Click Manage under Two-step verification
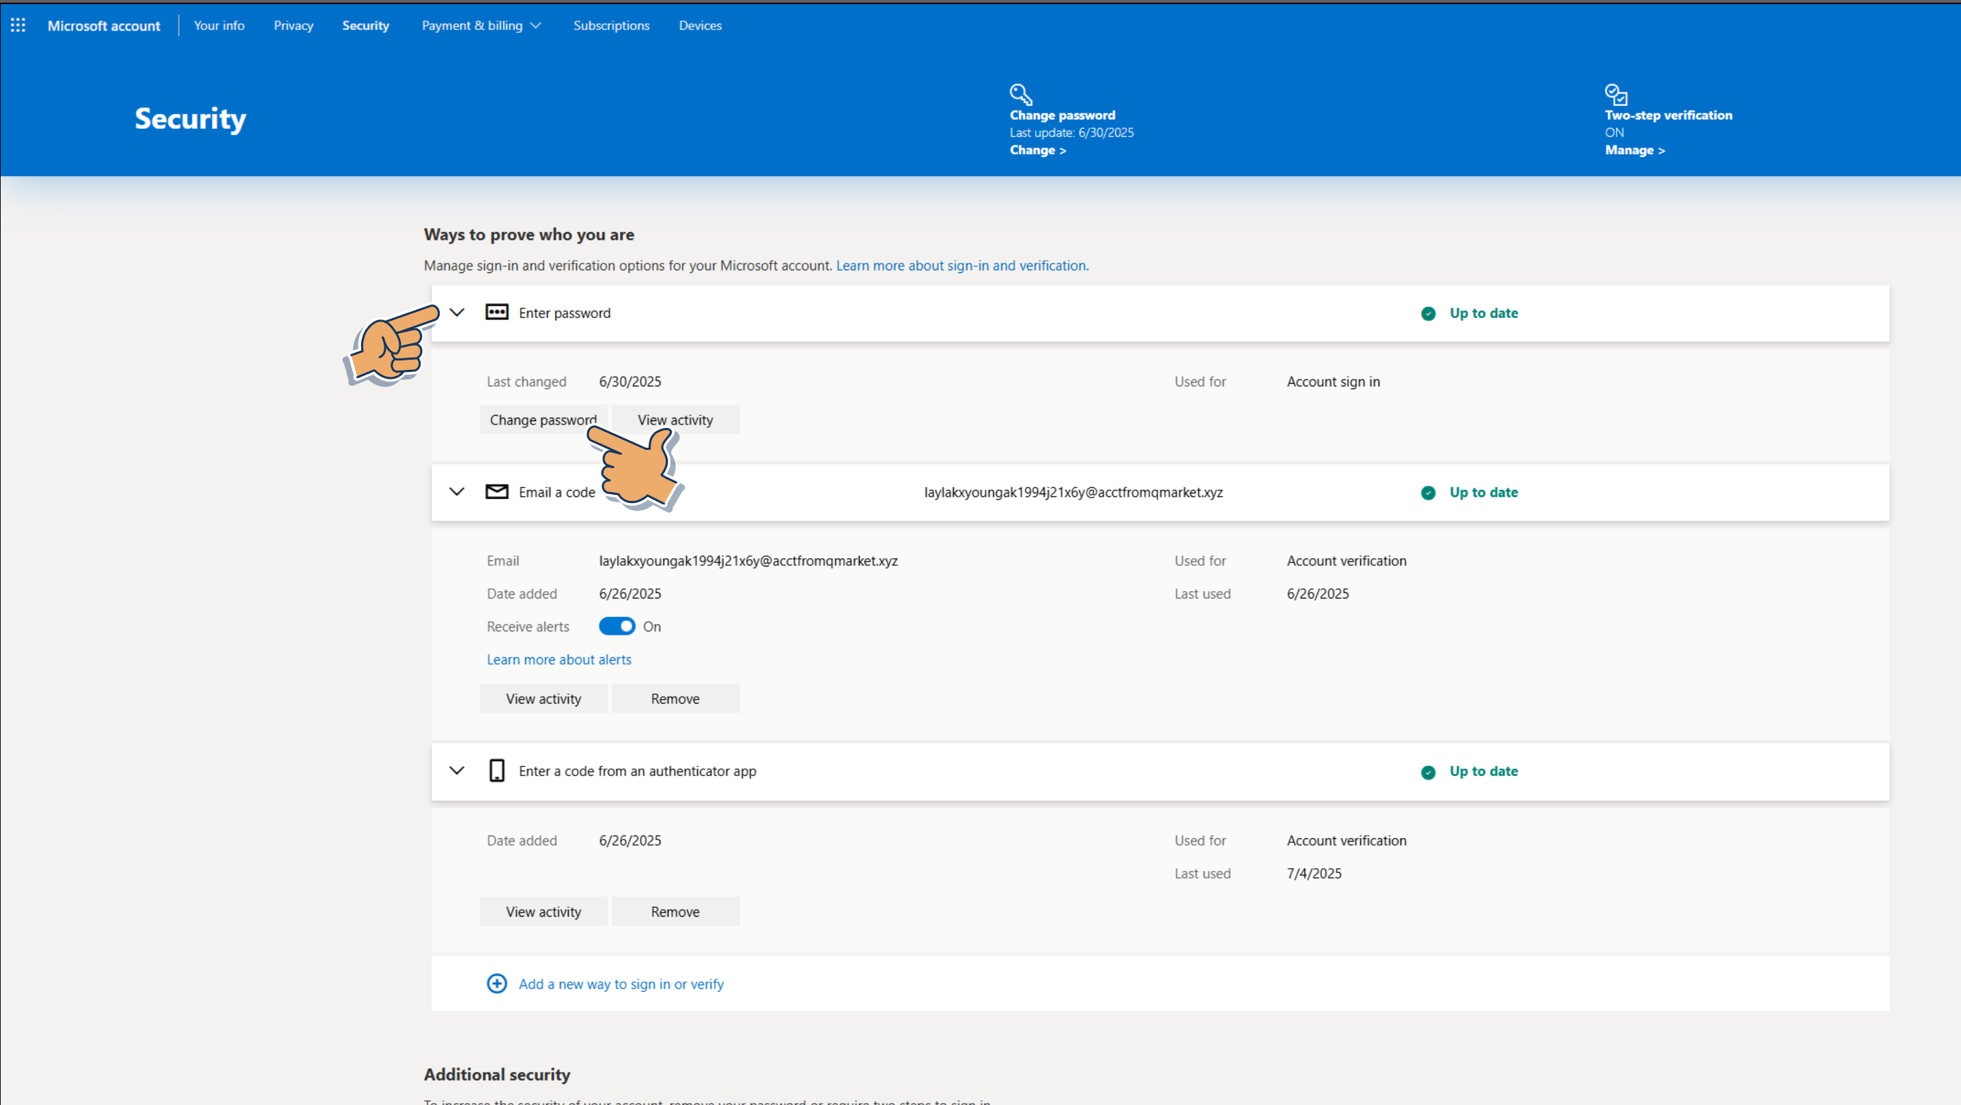The width and height of the screenshot is (1961, 1105). 1635,150
